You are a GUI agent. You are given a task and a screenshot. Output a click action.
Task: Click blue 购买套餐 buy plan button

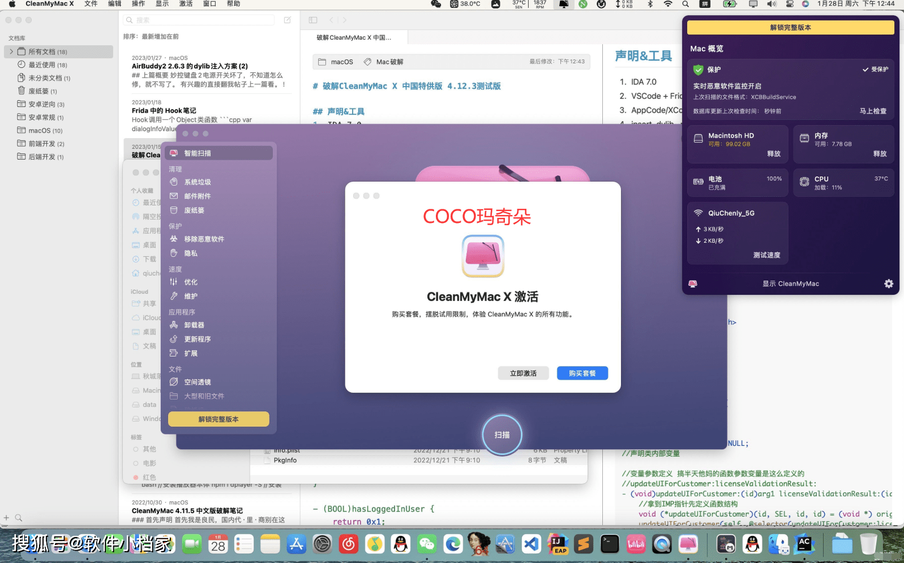click(582, 373)
